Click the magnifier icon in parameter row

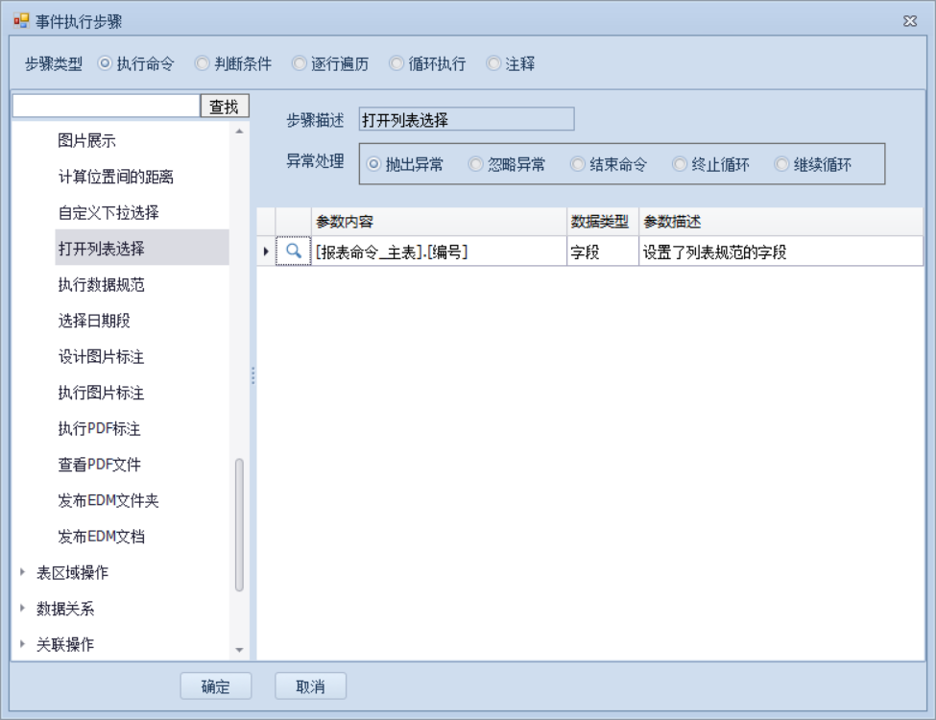(x=293, y=252)
